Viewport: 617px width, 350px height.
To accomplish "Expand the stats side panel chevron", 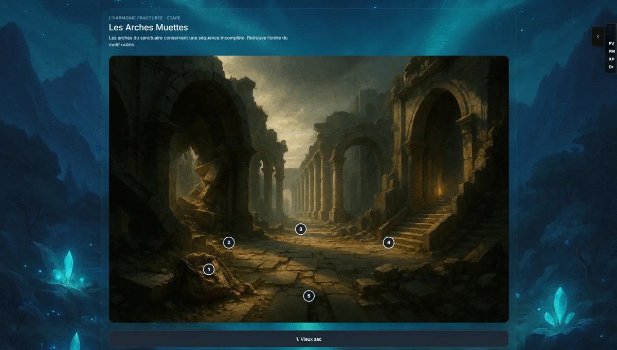I will 598,37.
